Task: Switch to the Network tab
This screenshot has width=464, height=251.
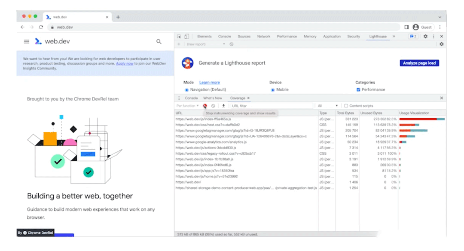Action: (264, 37)
